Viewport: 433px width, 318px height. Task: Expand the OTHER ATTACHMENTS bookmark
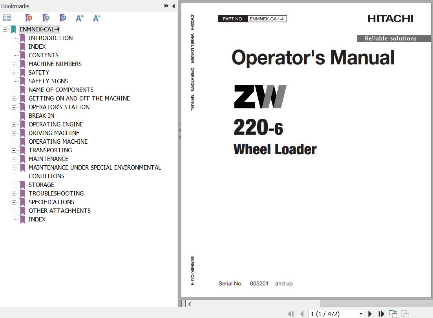(14, 211)
